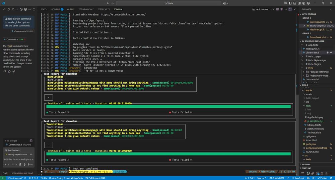The width and height of the screenshot is (335, 180).
Task: Split the terminal
Action: [x=277, y=9]
